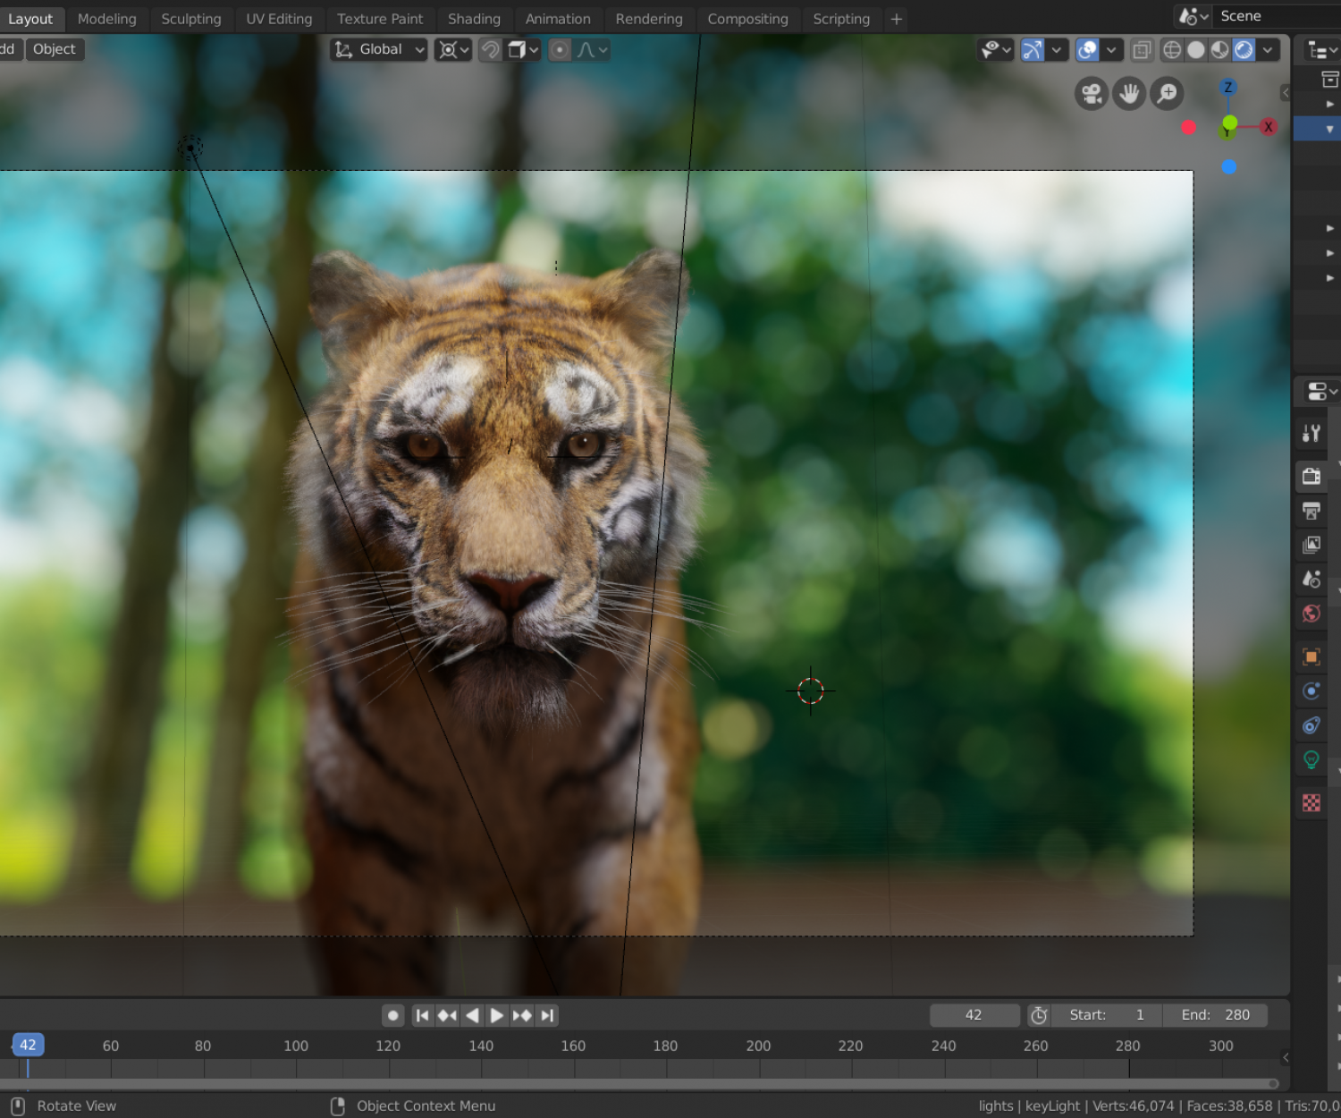Toggle the show overlays button
The image size is (1341, 1118).
[1087, 50]
